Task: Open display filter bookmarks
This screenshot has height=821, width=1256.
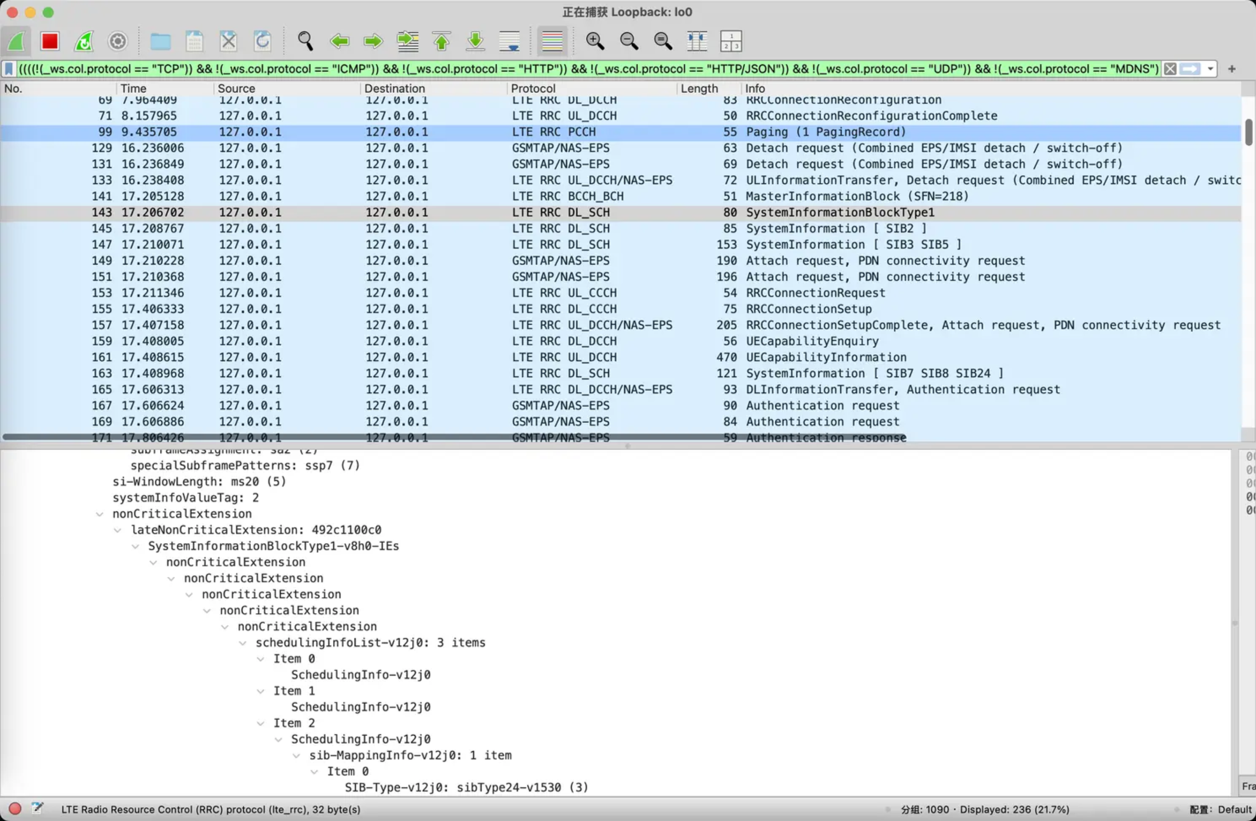Action: click(9, 68)
